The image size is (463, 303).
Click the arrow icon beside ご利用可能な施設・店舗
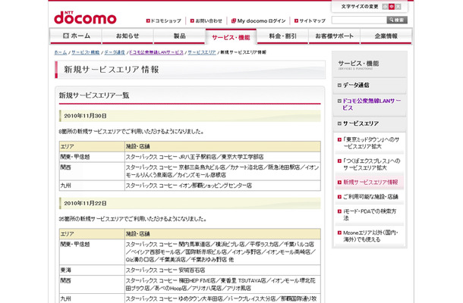pyautogui.click(x=339, y=197)
